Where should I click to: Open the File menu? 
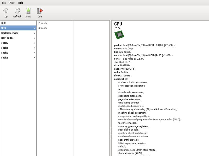(4, 3)
